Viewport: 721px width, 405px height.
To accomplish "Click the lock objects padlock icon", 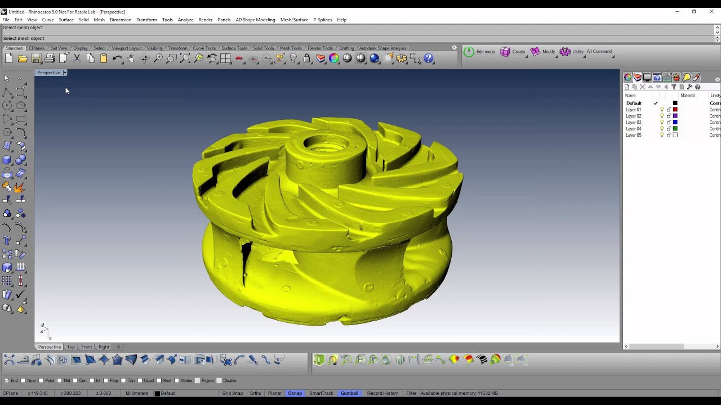I will tap(306, 58).
